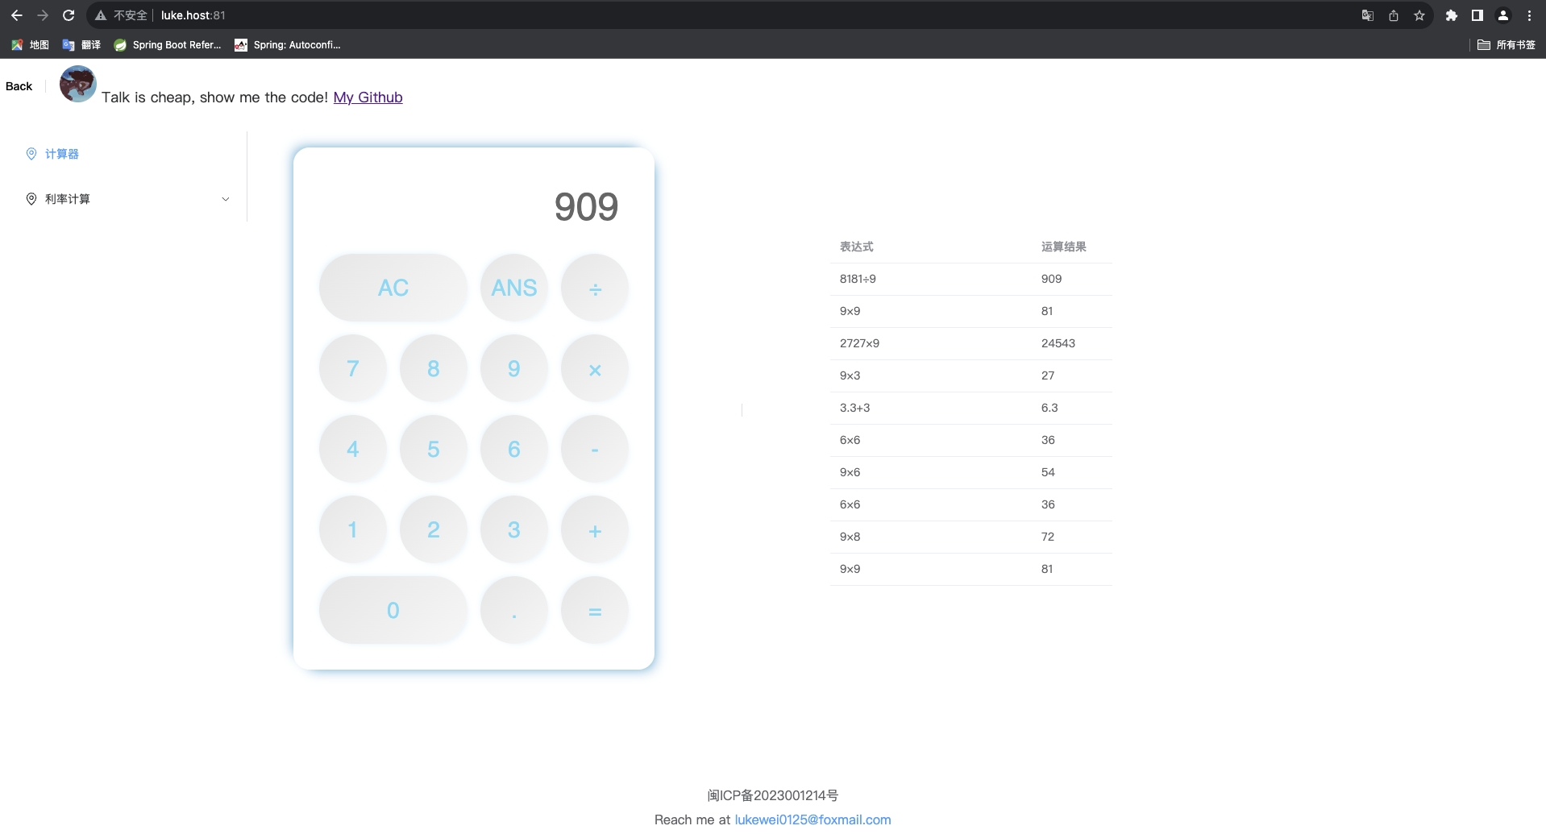Image resolution: width=1546 pixels, height=834 pixels.
Task: Open the My Github link
Action: (x=368, y=98)
